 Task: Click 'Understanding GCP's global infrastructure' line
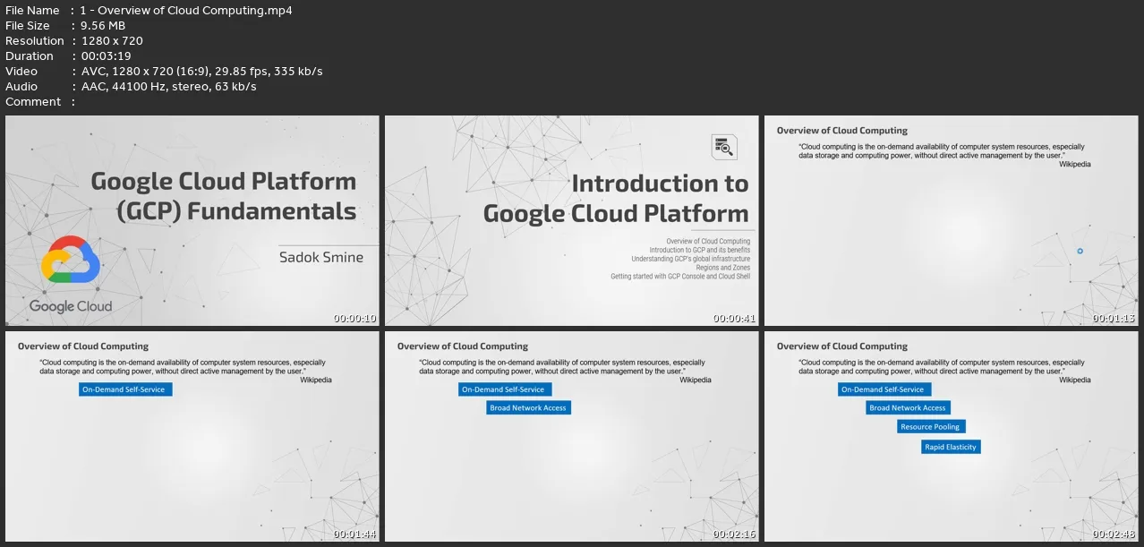tap(691, 259)
